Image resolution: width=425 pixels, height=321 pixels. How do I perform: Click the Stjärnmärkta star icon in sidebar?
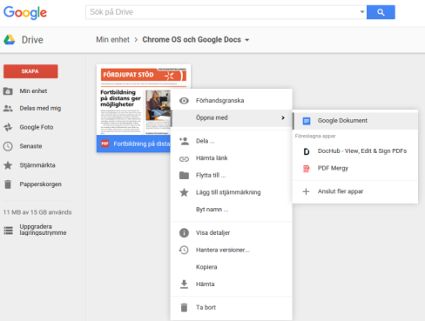tap(8, 165)
